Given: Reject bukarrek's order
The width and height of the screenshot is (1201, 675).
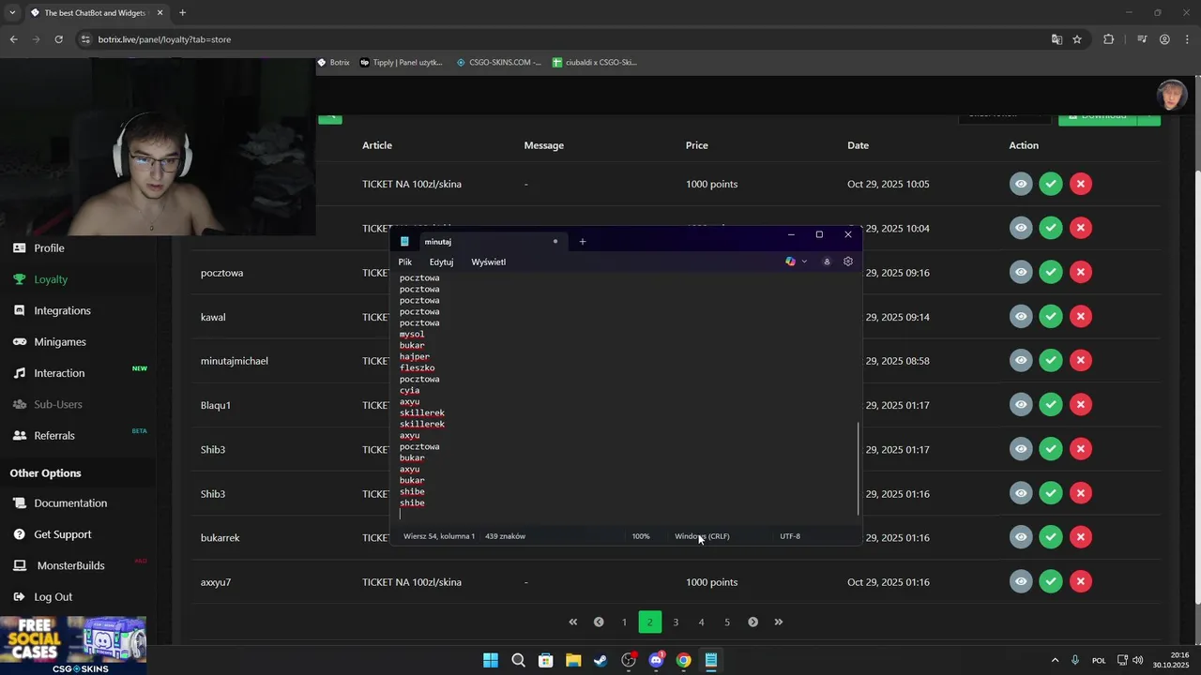Looking at the screenshot, I should click(x=1081, y=537).
